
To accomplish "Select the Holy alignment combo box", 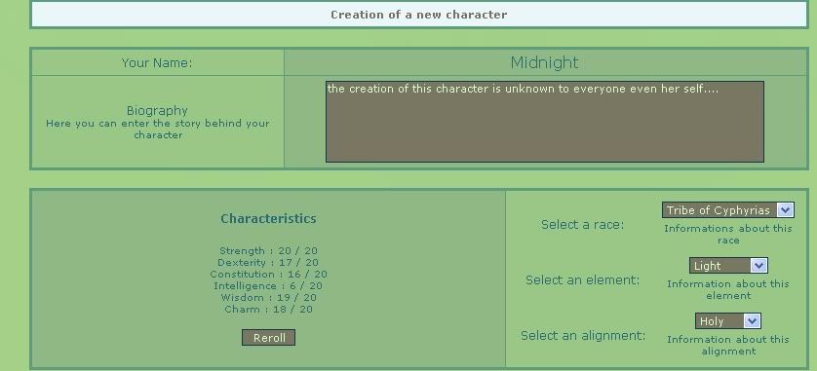I will pos(728,321).
